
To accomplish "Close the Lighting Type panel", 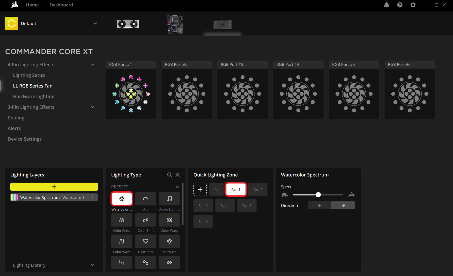I will point(178,175).
